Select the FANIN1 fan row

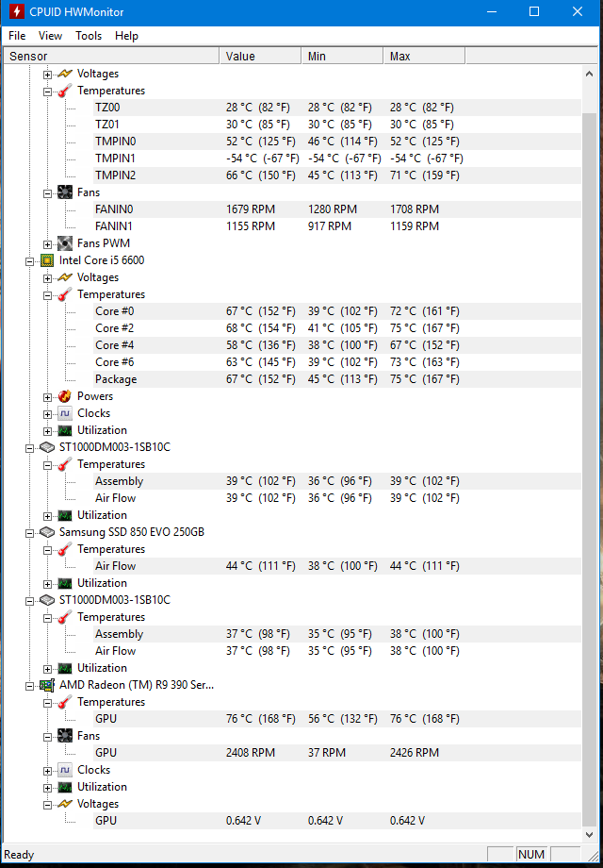click(337, 227)
